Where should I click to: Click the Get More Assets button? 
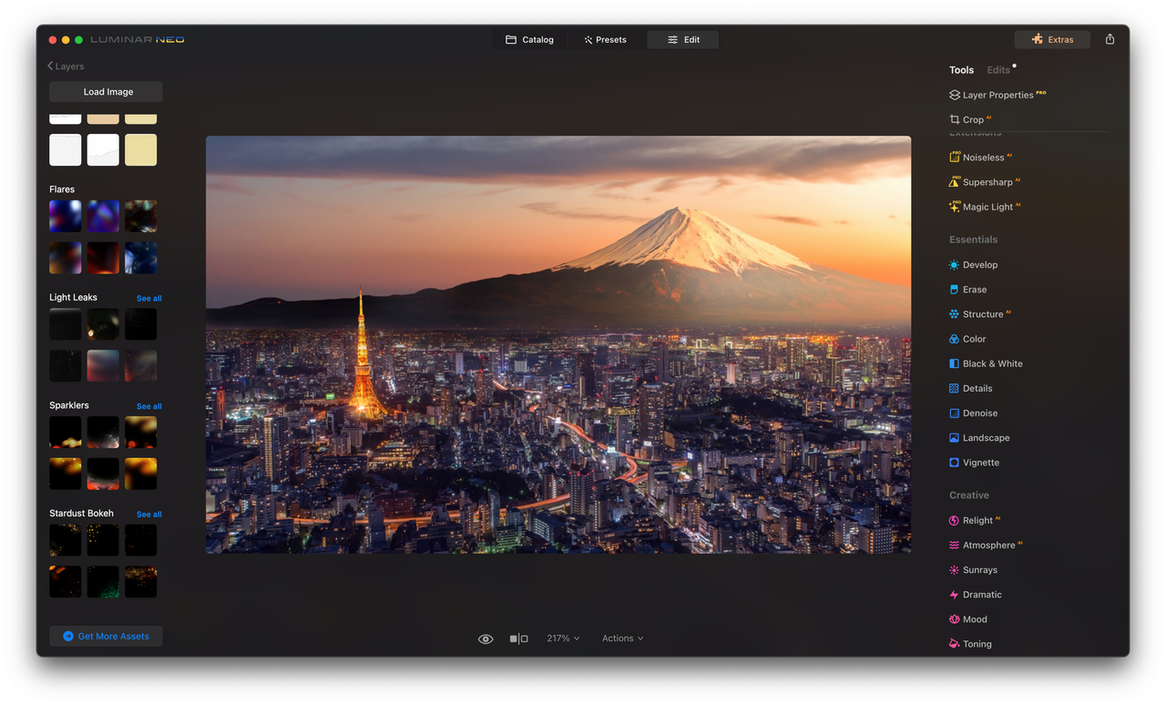click(106, 636)
